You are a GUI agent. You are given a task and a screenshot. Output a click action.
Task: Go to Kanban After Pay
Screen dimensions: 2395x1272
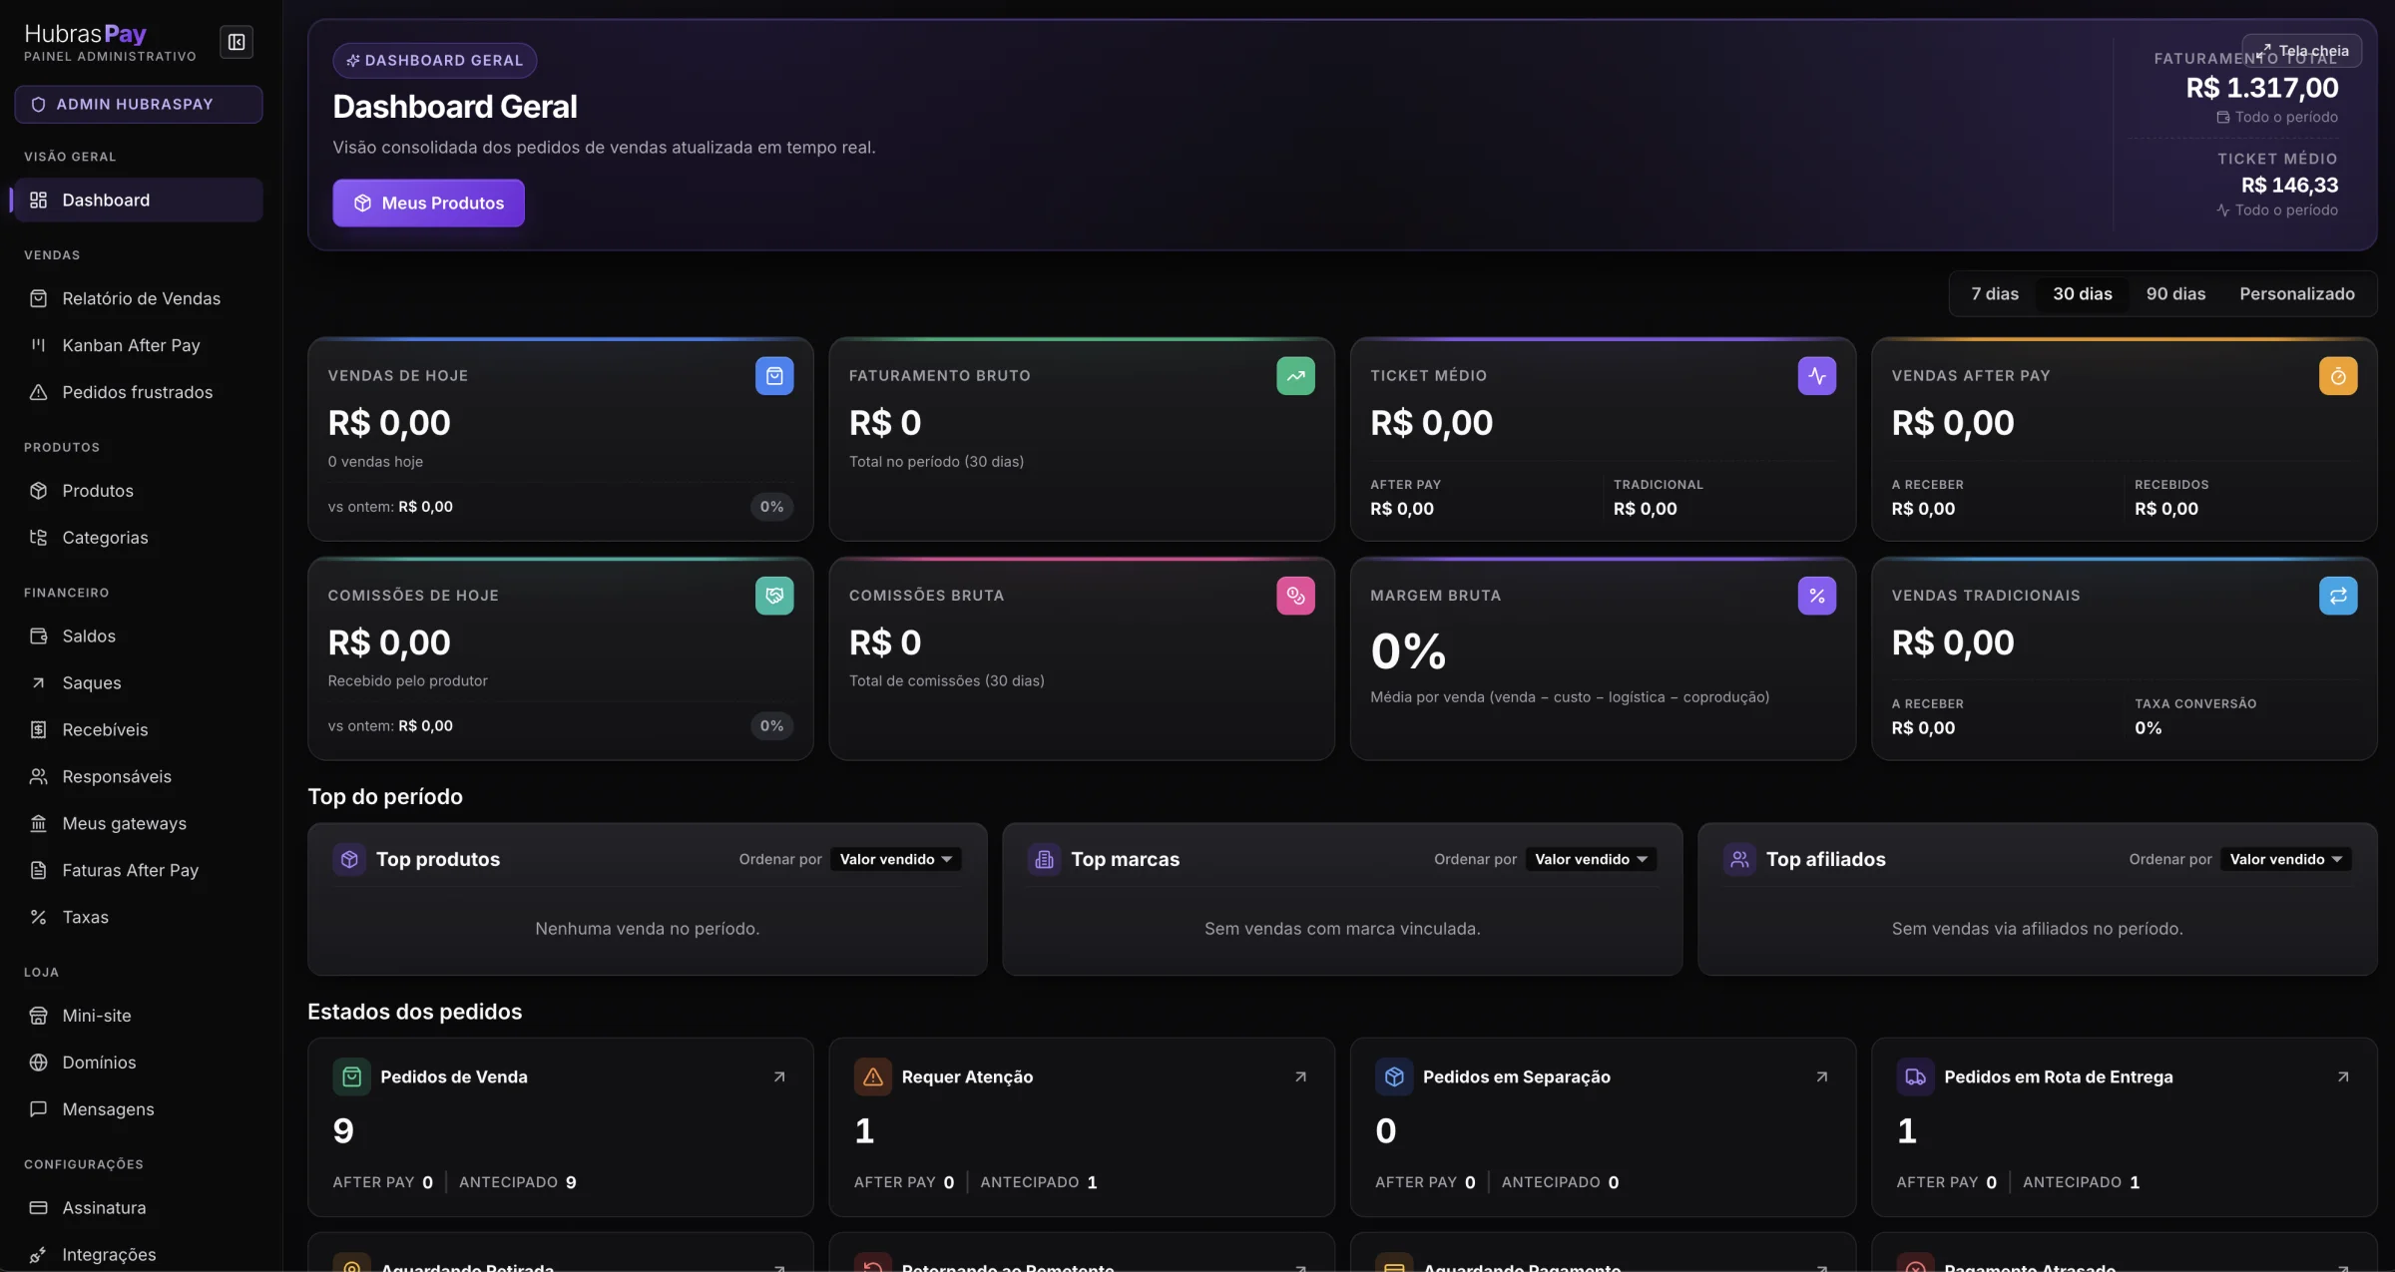coord(139,345)
